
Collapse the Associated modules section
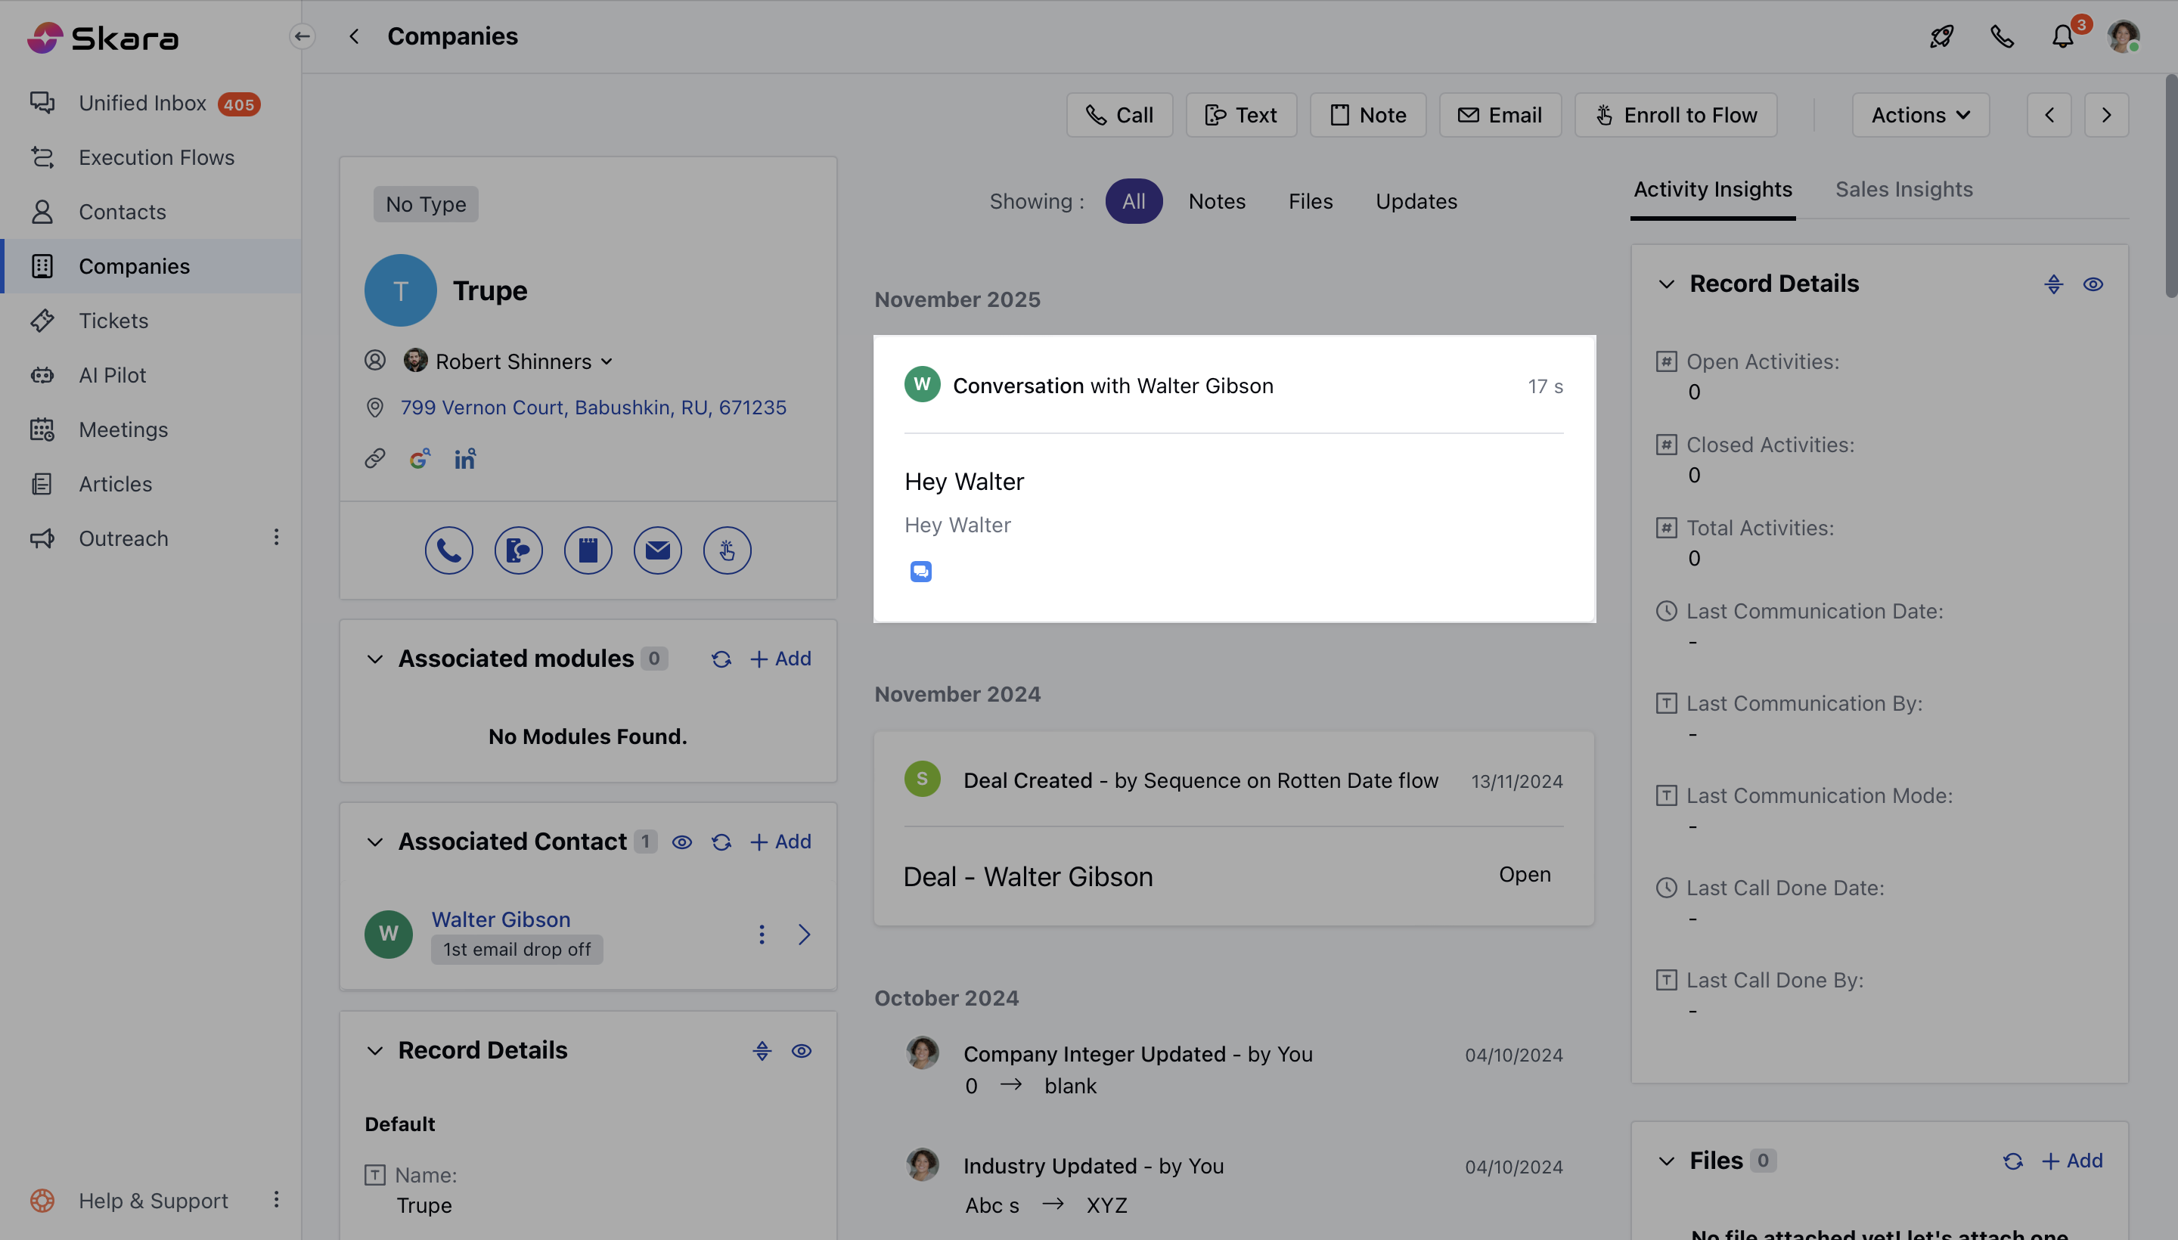pos(375,659)
